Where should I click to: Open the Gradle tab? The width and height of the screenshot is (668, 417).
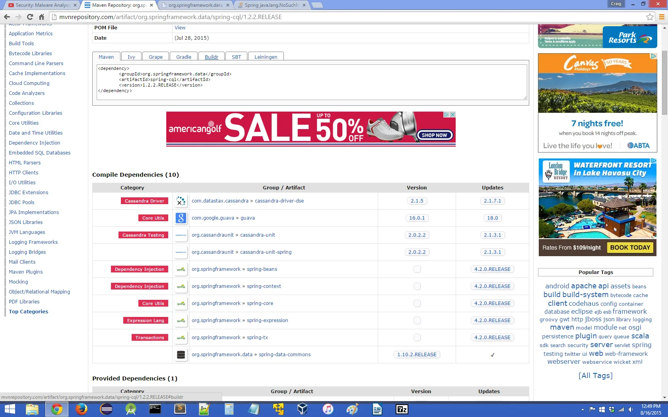[184, 57]
